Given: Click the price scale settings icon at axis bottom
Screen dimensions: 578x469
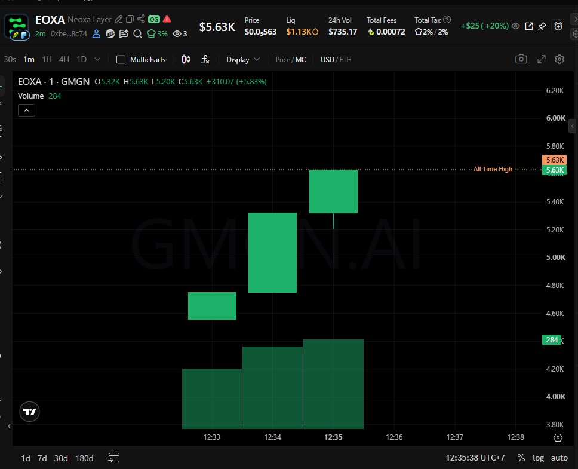Looking at the screenshot, I should pos(558,438).
